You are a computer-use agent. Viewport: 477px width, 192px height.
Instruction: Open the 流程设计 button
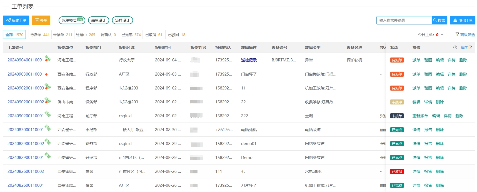point(122,20)
